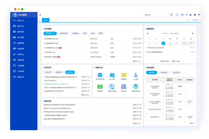Image resolution: width=209 pixels, height=139 pixels.
Task: Toggle the hamburger menu icon beside sidebar
Action: point(40,15)
